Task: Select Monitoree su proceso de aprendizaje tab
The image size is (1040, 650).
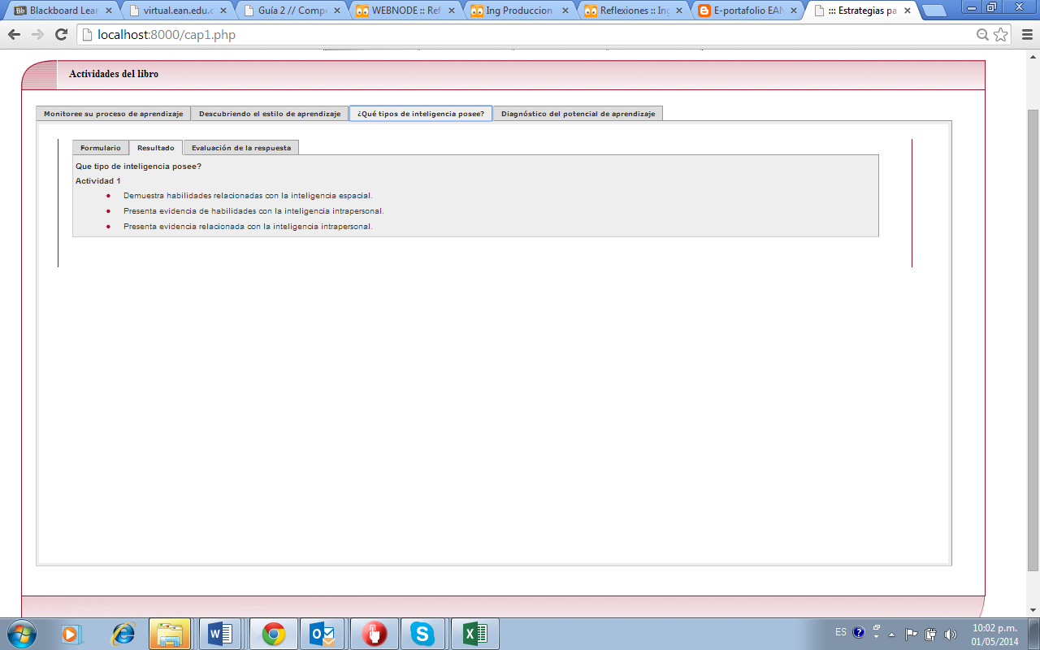Action: click(113, 114)
